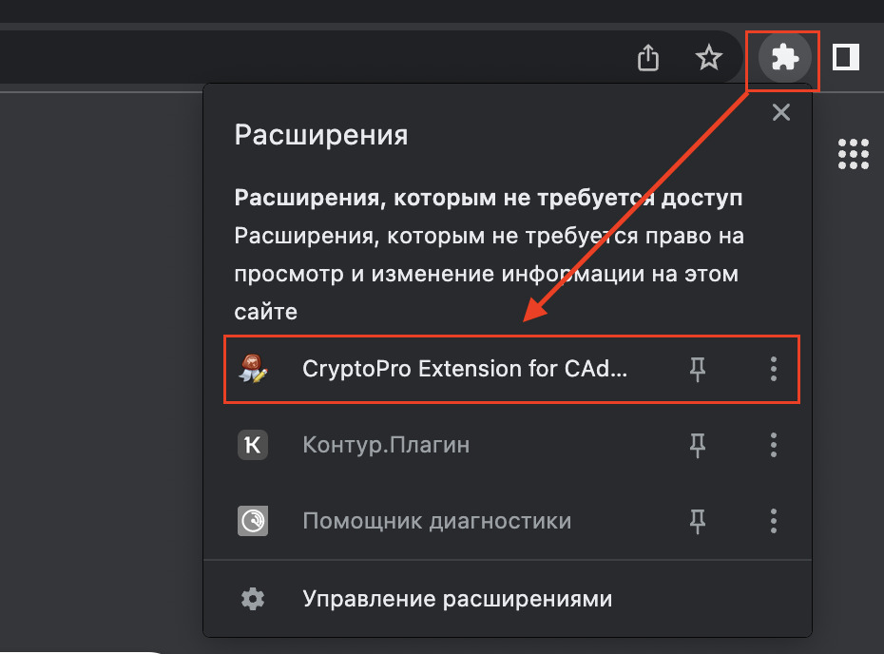884x654 pixels.
Task: Click the CryptoPro extension icon
Action: 253,368
